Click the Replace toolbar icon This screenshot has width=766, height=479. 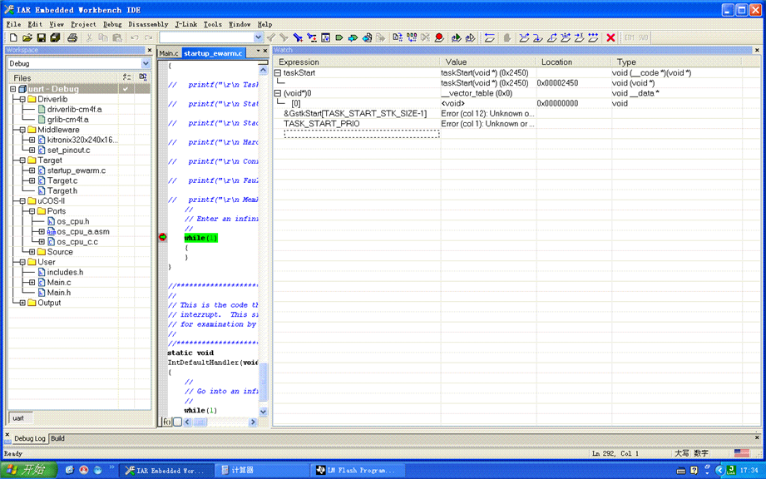(x=312, y=37)
